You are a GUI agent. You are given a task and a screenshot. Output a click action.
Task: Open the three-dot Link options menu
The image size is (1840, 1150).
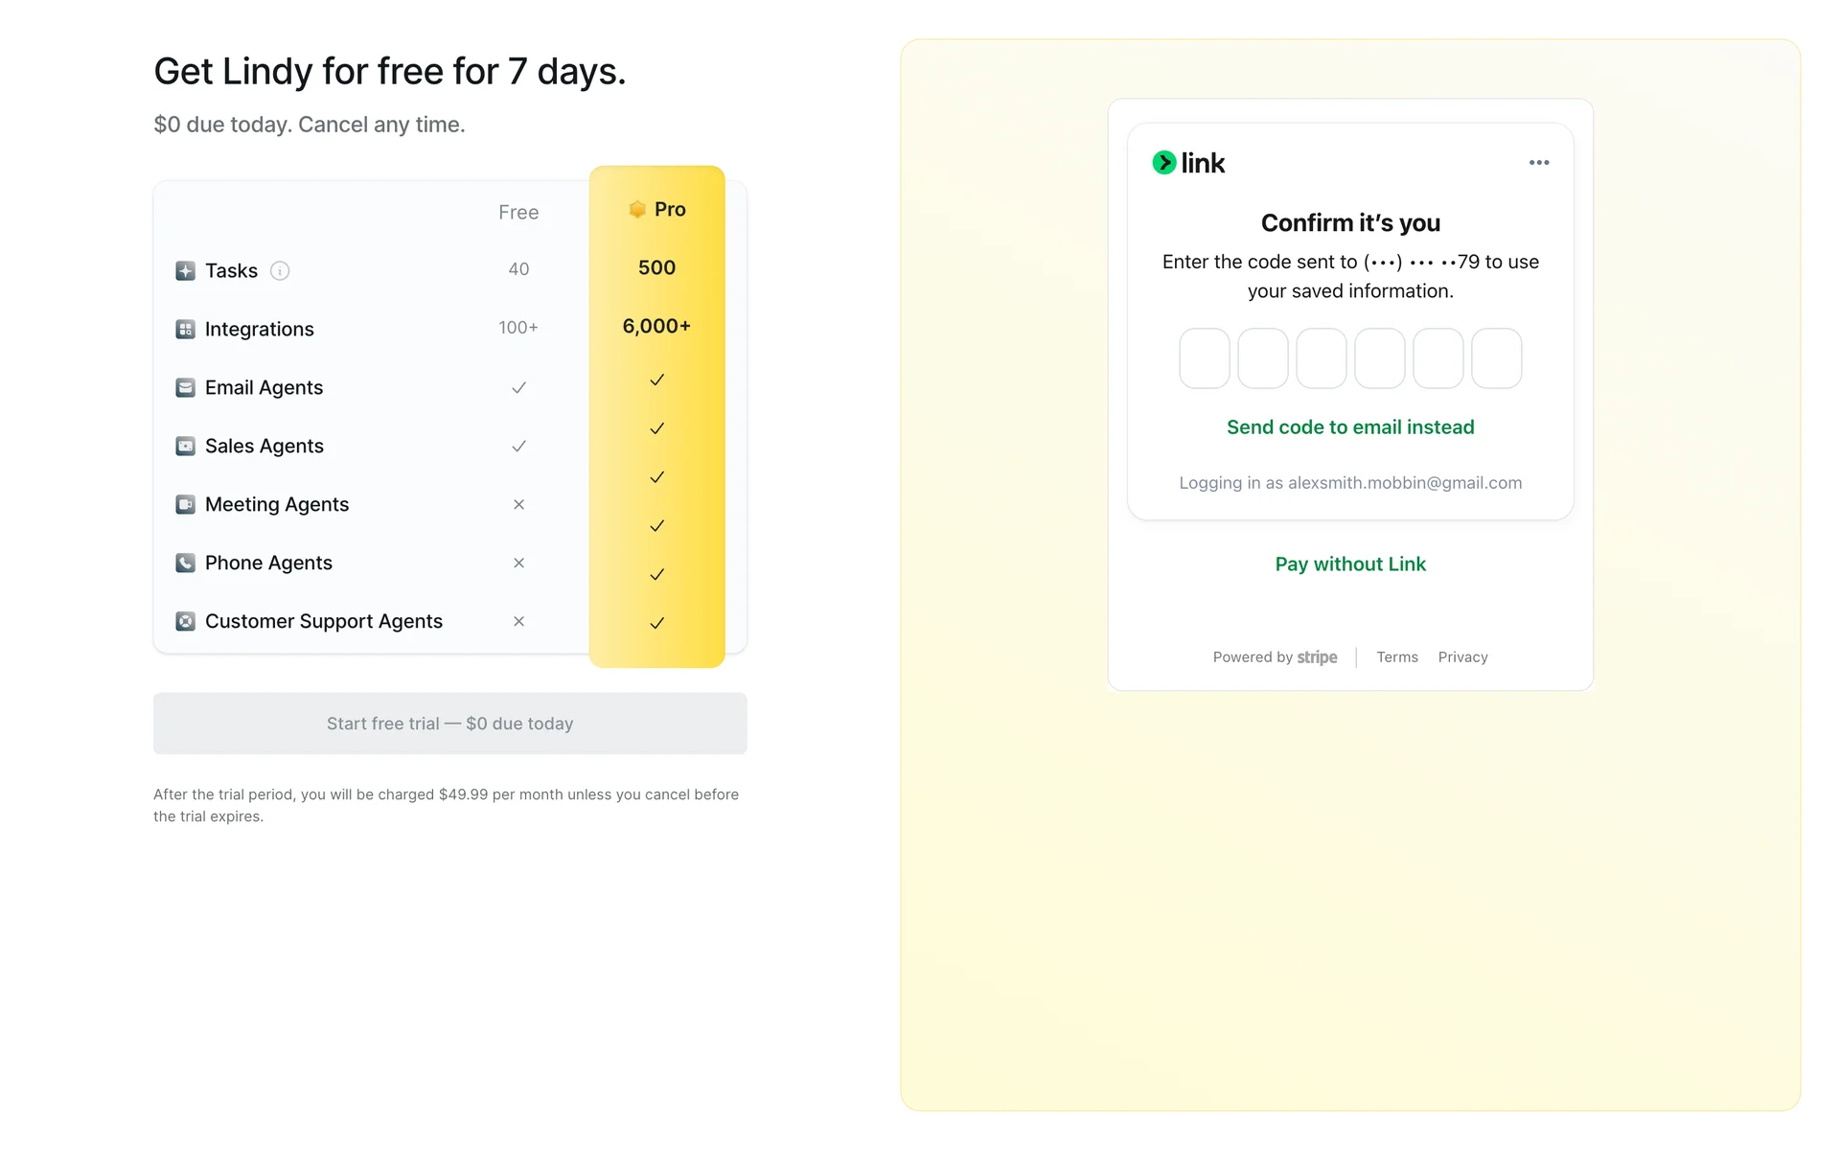(1539, 163)
